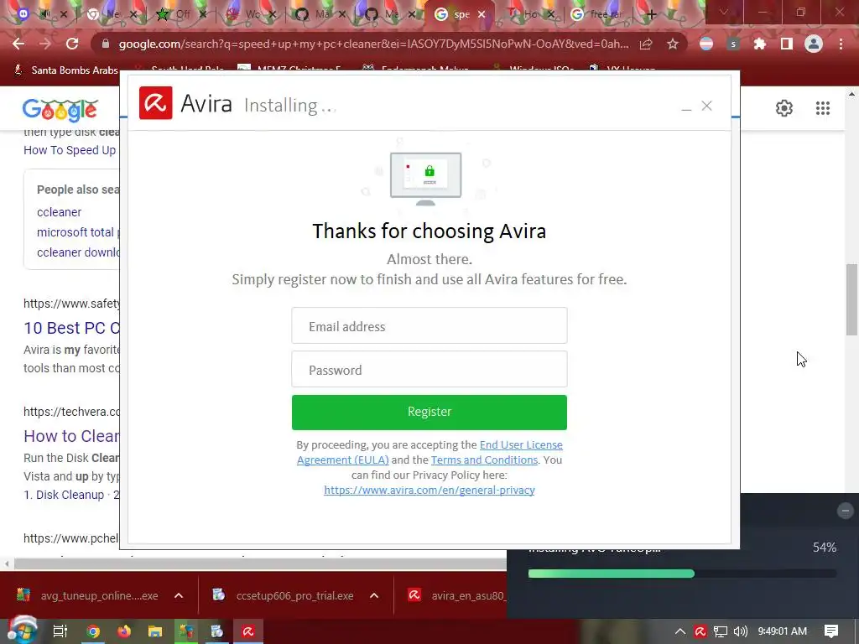Open Firefox from the taskbar
This screenshot has height=644, width=859.
coord(124,631)
